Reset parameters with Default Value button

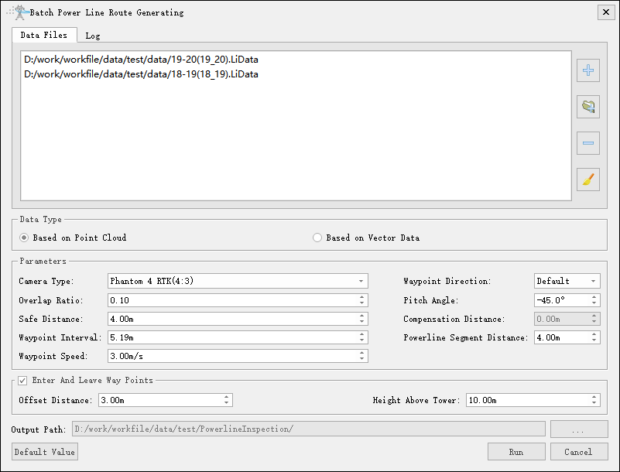[x=45, y=452]
